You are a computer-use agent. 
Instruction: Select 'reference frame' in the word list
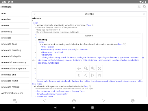coord(15,81)
